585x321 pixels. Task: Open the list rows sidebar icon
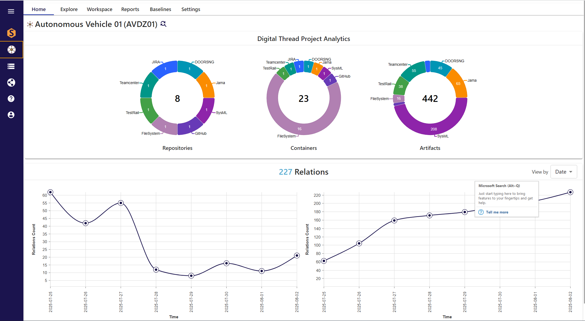click(11, 66)
